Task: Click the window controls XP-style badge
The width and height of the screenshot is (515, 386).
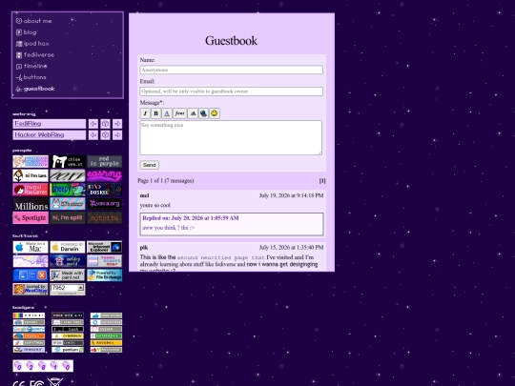Action: tap(31, 275)
